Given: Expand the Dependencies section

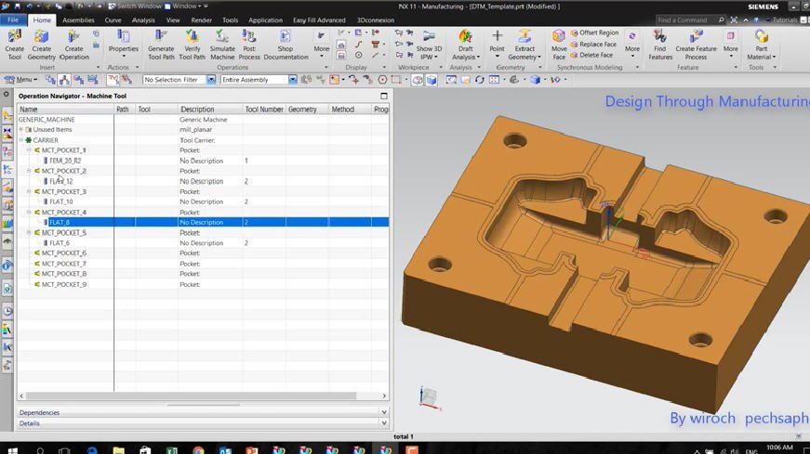Looking at the screenshot, I should click(x=384, y=412).
